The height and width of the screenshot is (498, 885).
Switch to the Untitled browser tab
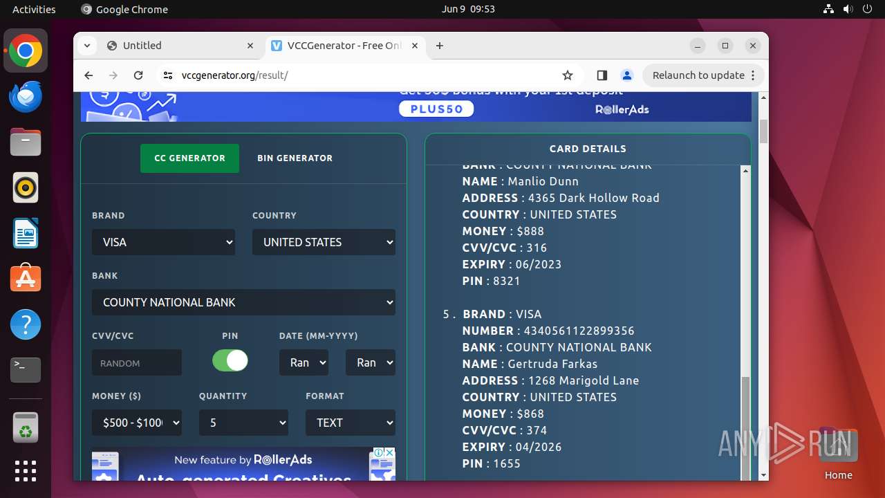point(181,46)
